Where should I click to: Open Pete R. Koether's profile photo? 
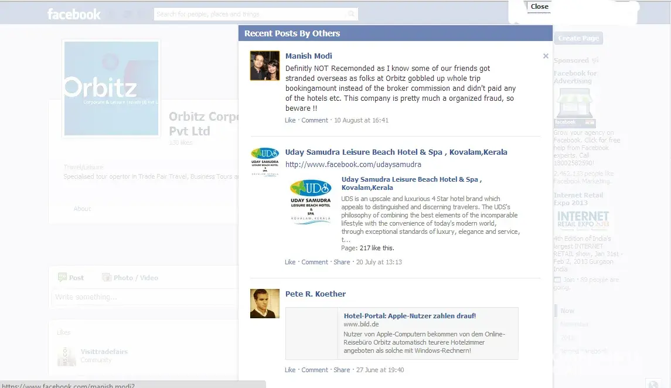point(264,304)
